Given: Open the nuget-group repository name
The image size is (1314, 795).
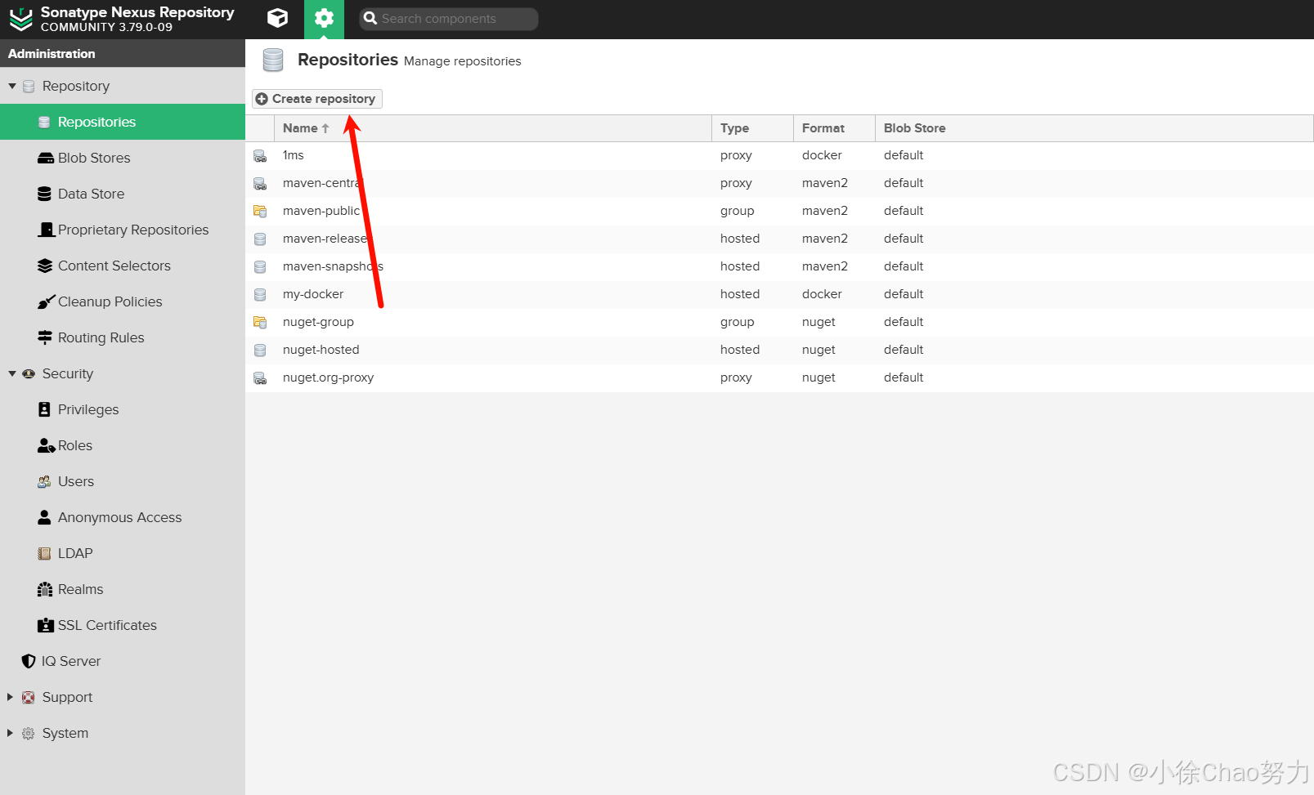Looking at the screenshot, I should click(x=319, y=322).
